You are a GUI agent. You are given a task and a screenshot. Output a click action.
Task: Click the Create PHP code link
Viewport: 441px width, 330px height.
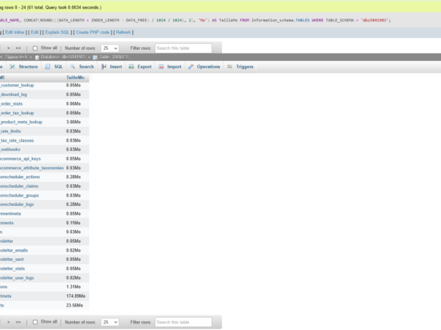point(93,32)
